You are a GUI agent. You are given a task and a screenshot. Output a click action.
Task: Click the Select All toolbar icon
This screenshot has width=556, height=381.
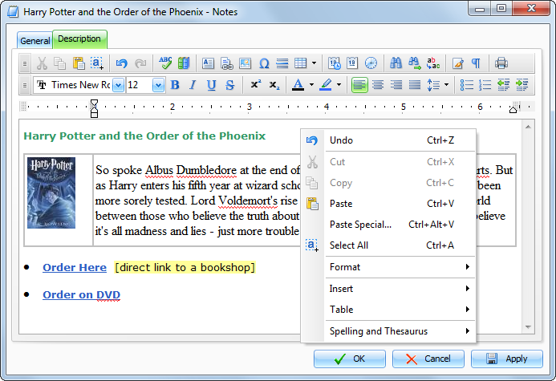(96, 63)
